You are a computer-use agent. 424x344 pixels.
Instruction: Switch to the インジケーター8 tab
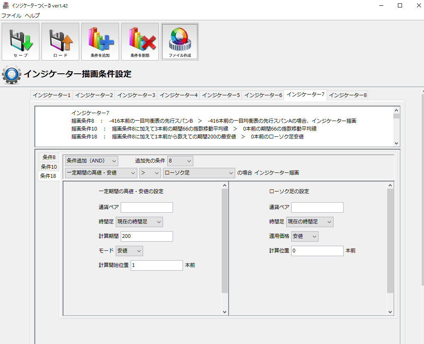pos(348,95)
